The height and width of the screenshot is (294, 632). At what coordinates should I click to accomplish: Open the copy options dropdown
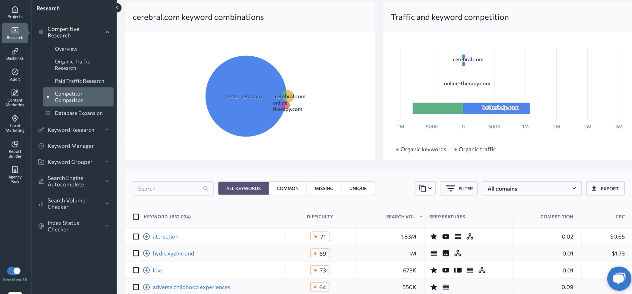click(x=425, y=188)
